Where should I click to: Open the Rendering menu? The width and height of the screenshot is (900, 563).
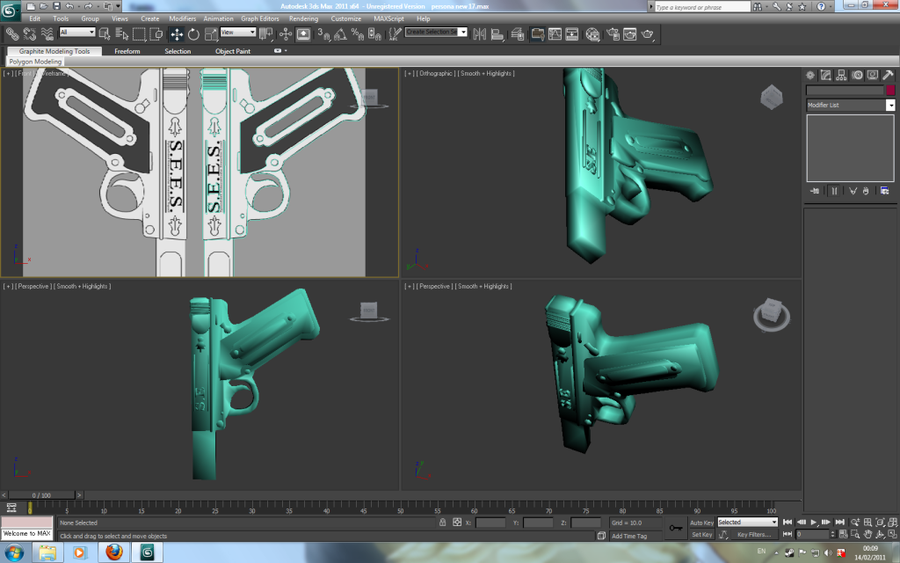point(303,18)
